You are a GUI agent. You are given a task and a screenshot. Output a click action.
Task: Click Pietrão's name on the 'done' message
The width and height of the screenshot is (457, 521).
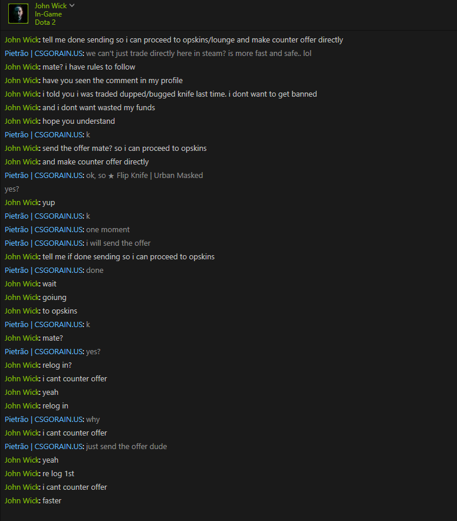click(x=44, y=271)
